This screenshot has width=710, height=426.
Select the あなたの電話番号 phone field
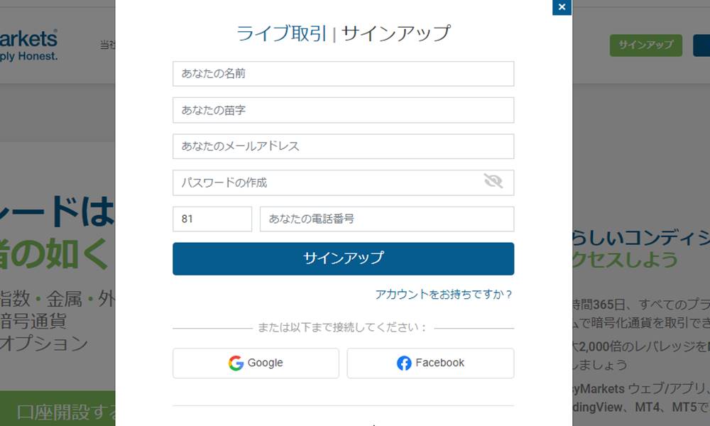[388, 219]
